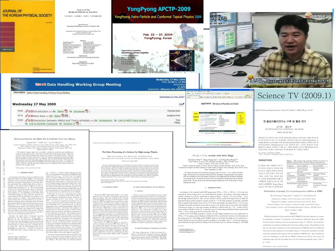
Task: Click the Belle II Data Handling Working Group description
Action: (48, 93)
